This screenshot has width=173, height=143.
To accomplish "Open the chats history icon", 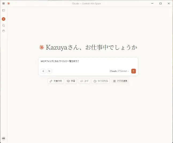I will point(3,25).
